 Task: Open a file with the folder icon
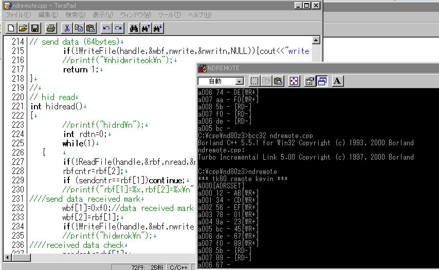(23, 28)
